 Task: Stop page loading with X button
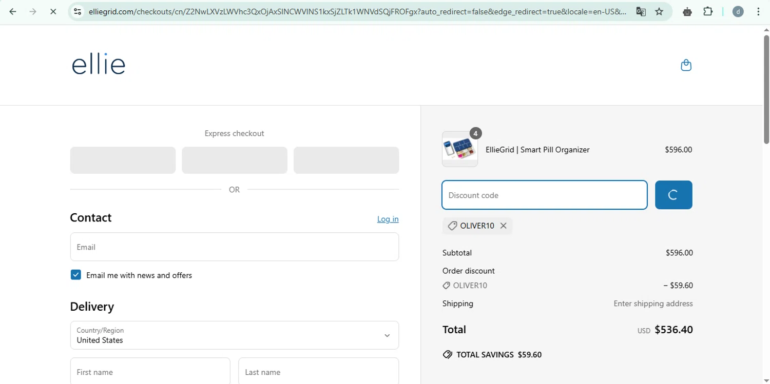[53, 11]
